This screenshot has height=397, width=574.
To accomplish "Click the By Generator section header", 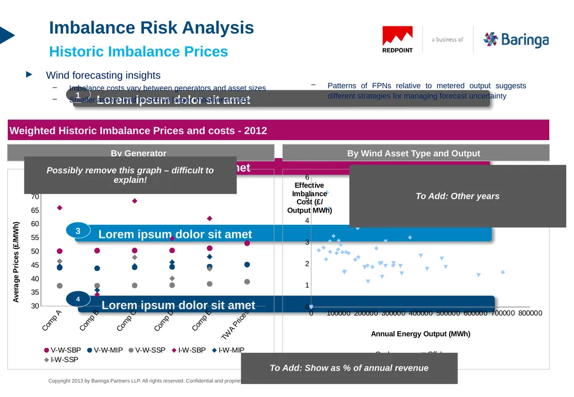I will coord(141,153).
